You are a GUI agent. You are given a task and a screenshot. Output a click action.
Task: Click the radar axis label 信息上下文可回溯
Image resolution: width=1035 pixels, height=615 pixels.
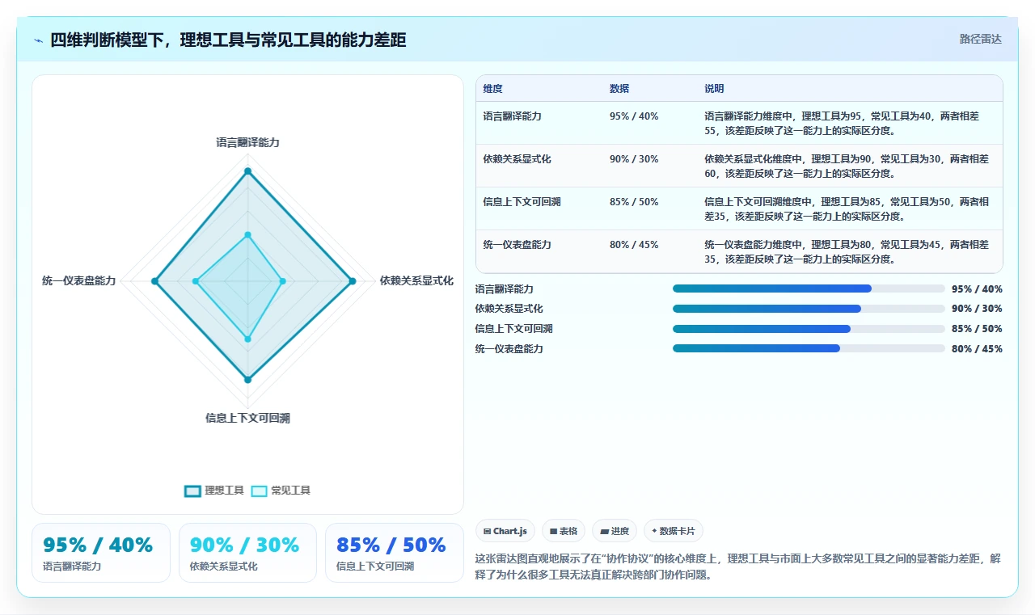tap(247, 419)
